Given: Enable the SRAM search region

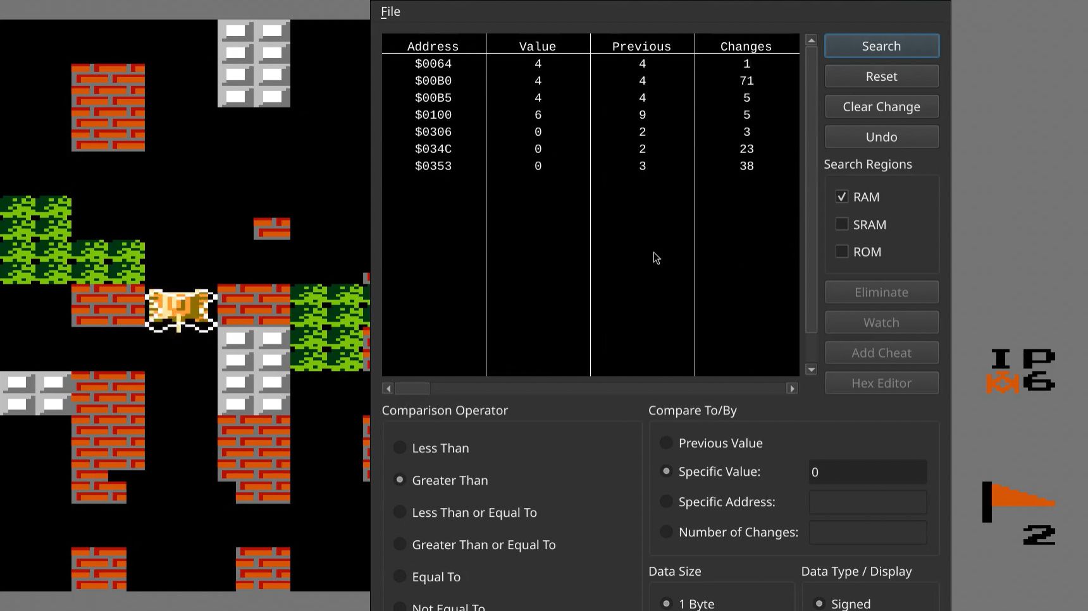Looking at the screenshot, I should click(842, 224).
